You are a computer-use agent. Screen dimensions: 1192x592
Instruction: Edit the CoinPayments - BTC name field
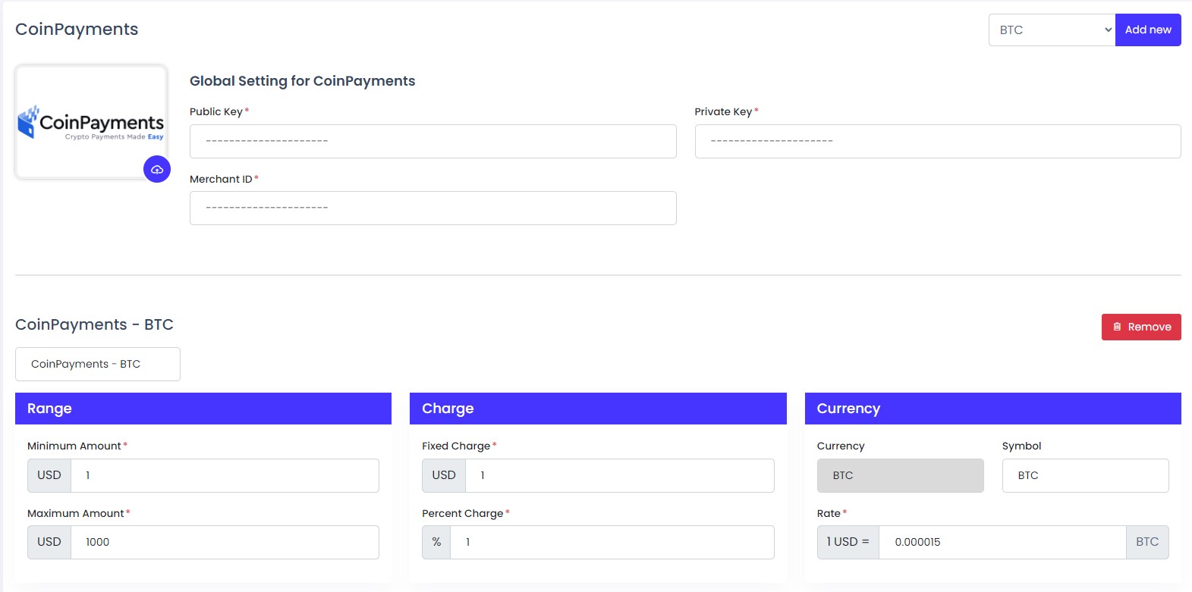click(98, 365)
